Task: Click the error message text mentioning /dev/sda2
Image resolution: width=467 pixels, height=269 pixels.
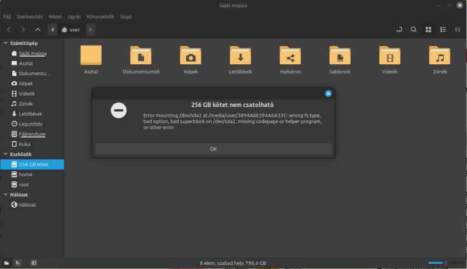Action: (232, 121)
